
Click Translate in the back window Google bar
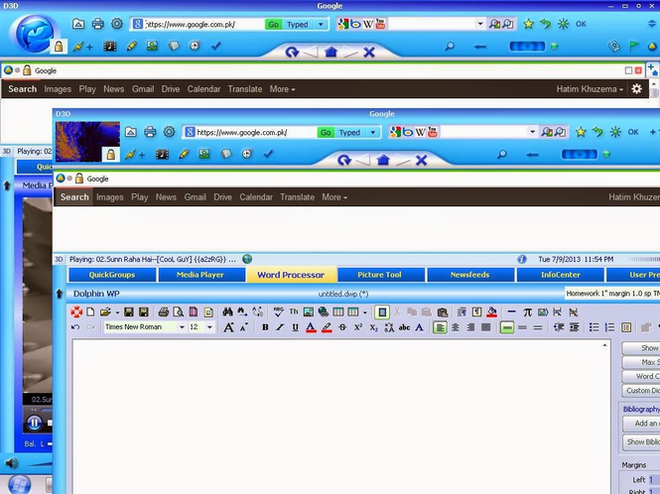click(x=245, y=89)
